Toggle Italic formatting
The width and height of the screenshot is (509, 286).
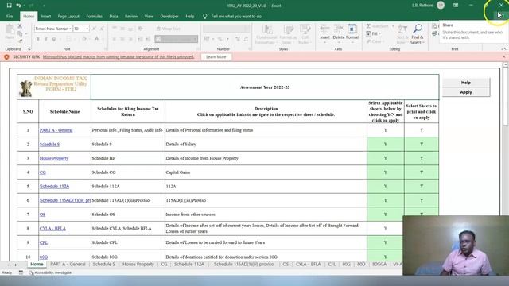46,39
